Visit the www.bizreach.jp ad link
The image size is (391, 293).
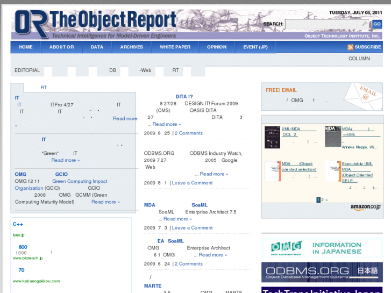point(27,258)
